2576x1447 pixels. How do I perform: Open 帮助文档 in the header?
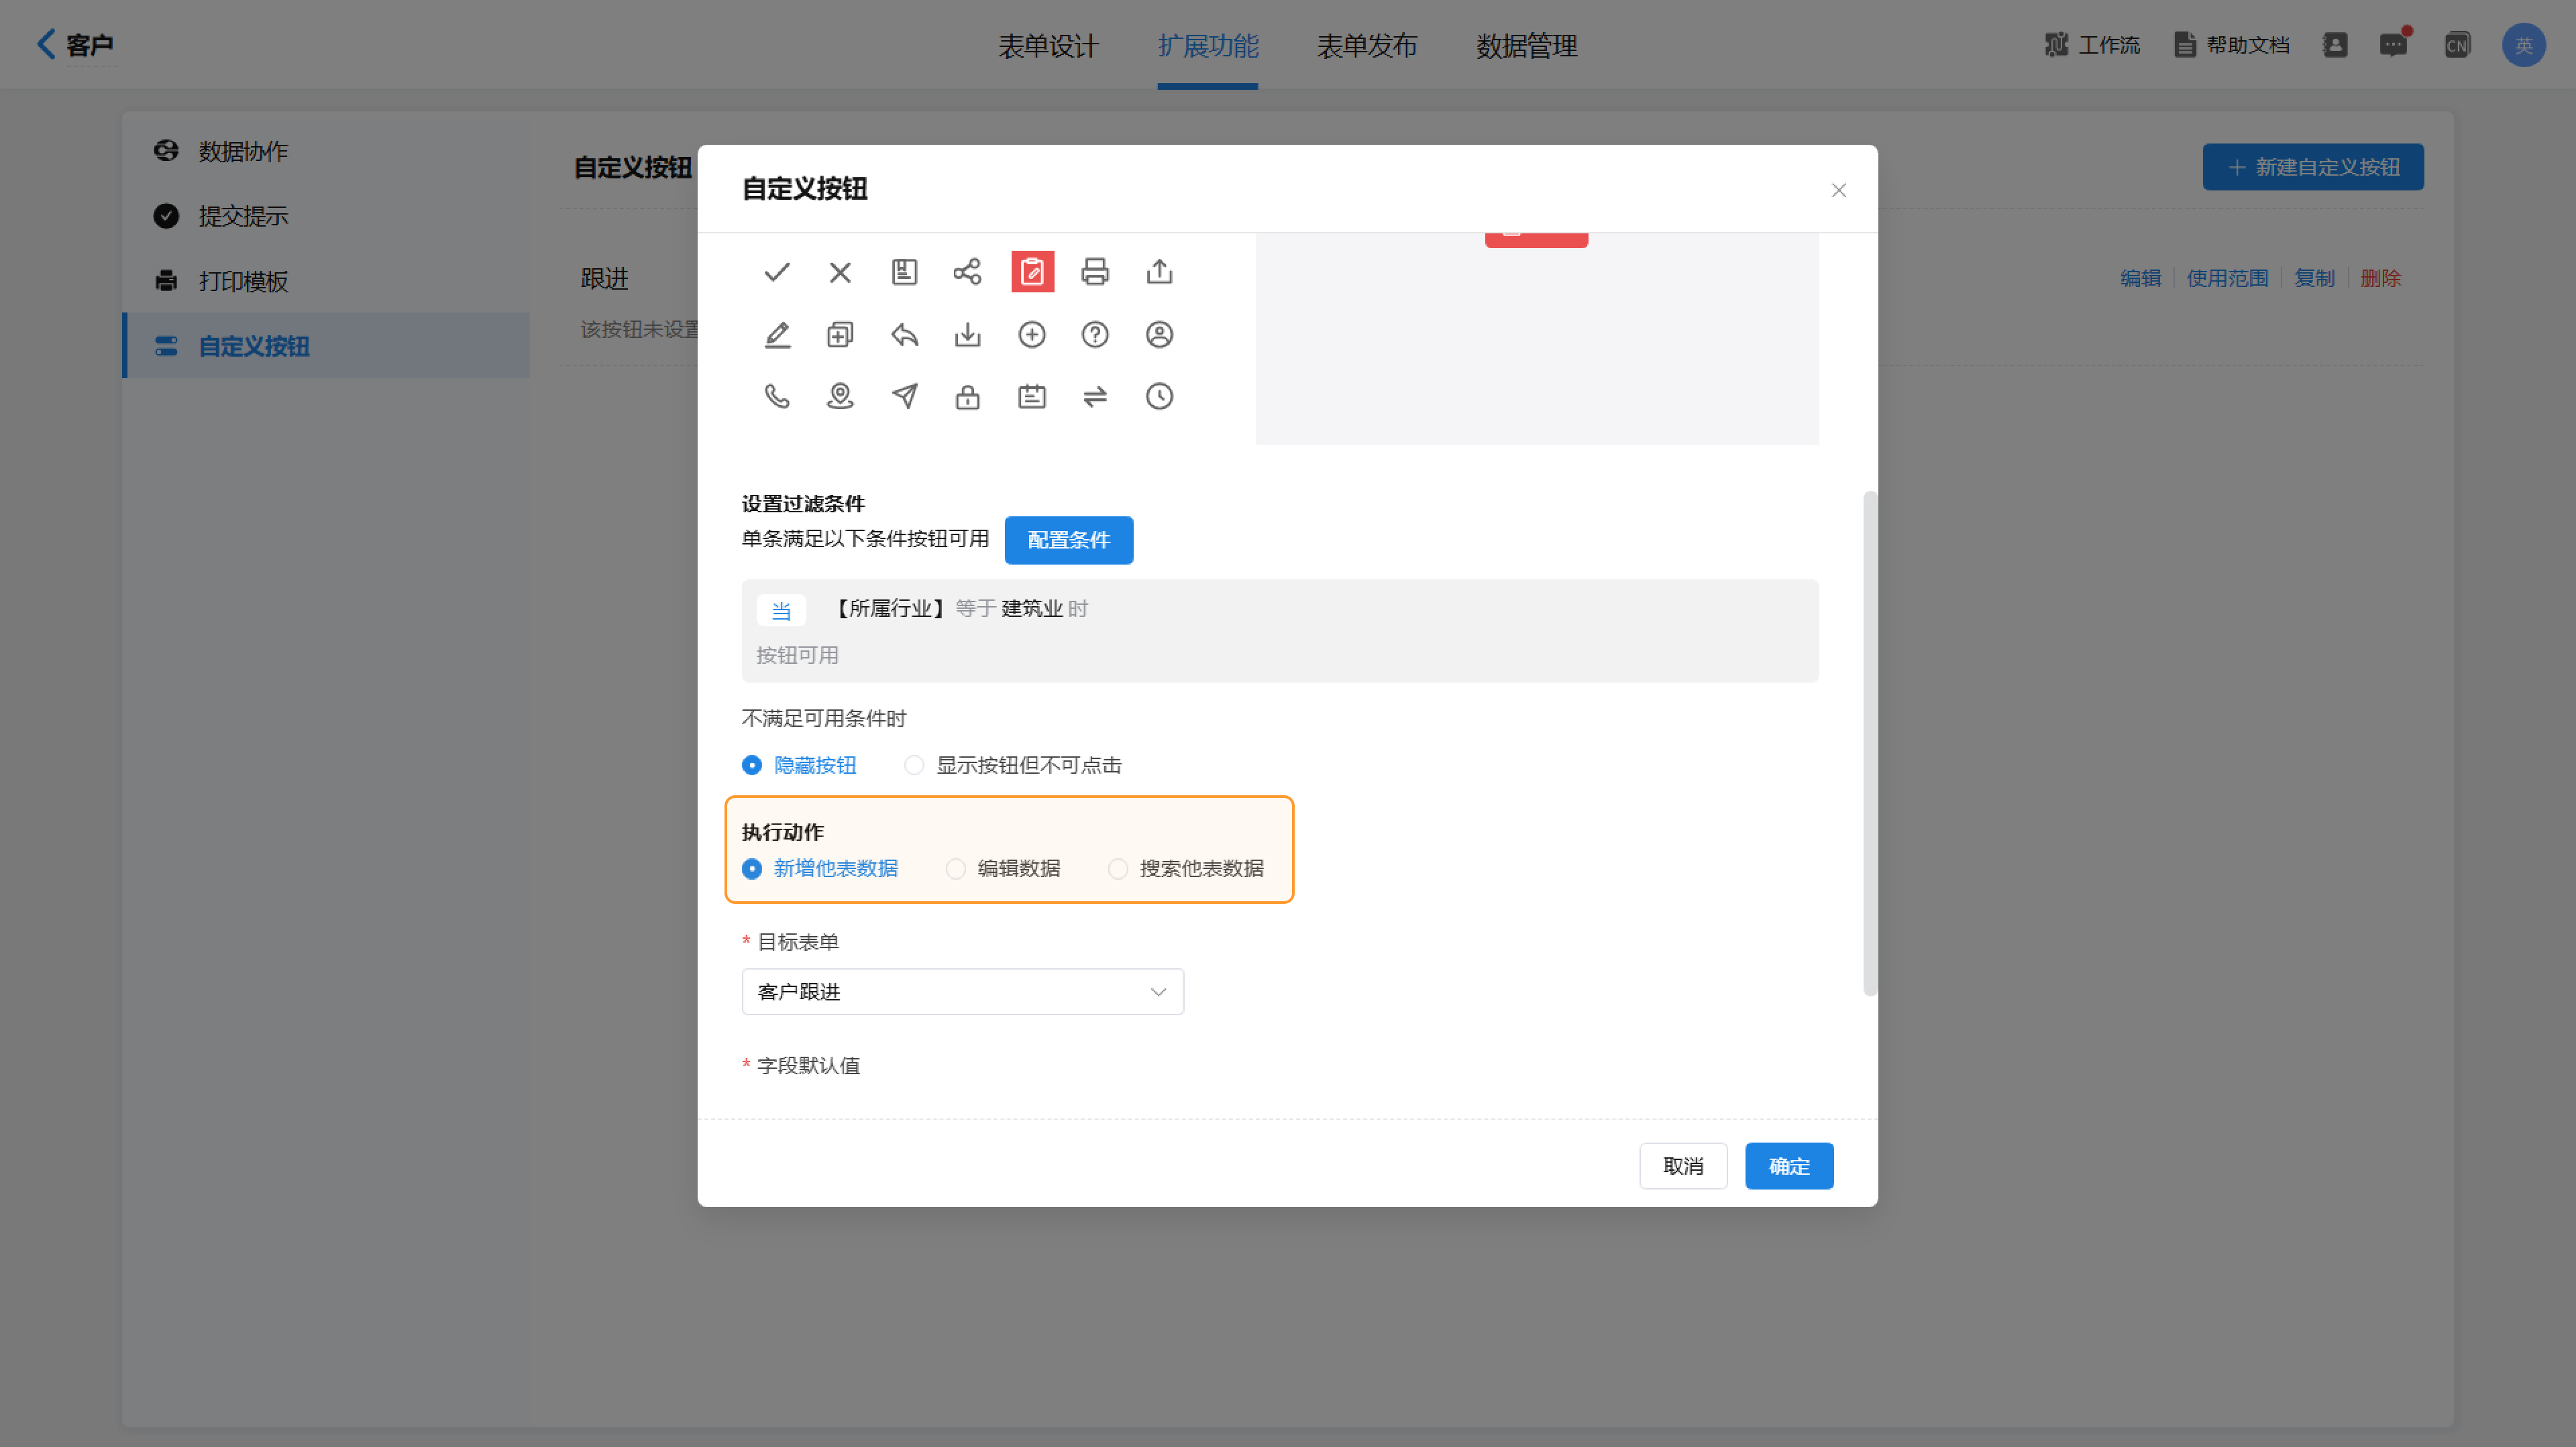point(2232,45)
